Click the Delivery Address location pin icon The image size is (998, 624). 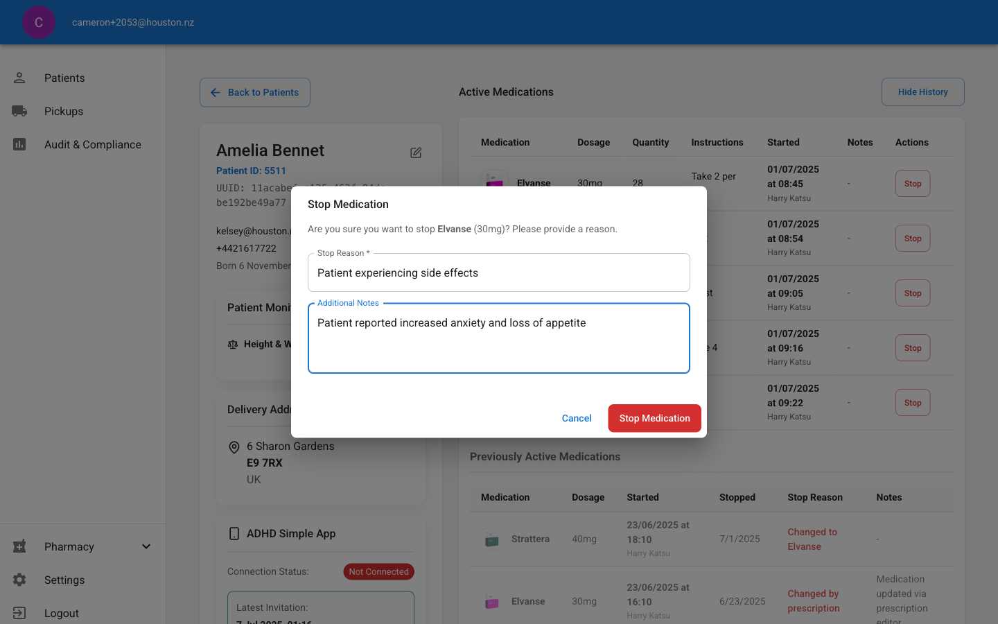[x=234, y=448]
